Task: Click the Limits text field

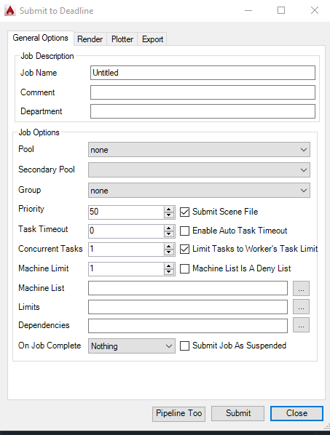Action: pos(188,307)
